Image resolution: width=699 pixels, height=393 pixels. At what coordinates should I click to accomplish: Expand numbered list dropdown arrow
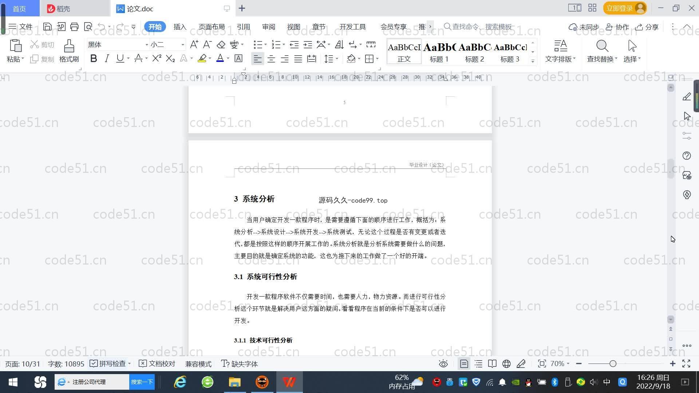pyautogui.click(x=284, y=44)
